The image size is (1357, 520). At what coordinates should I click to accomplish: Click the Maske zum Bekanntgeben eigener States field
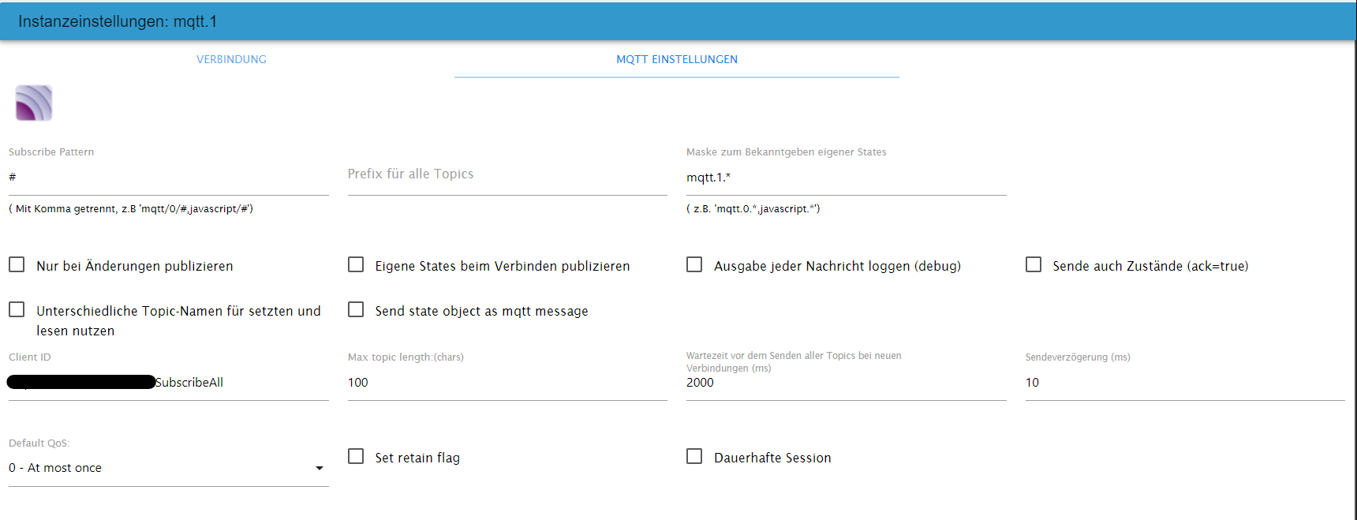(x=846, y=178)
